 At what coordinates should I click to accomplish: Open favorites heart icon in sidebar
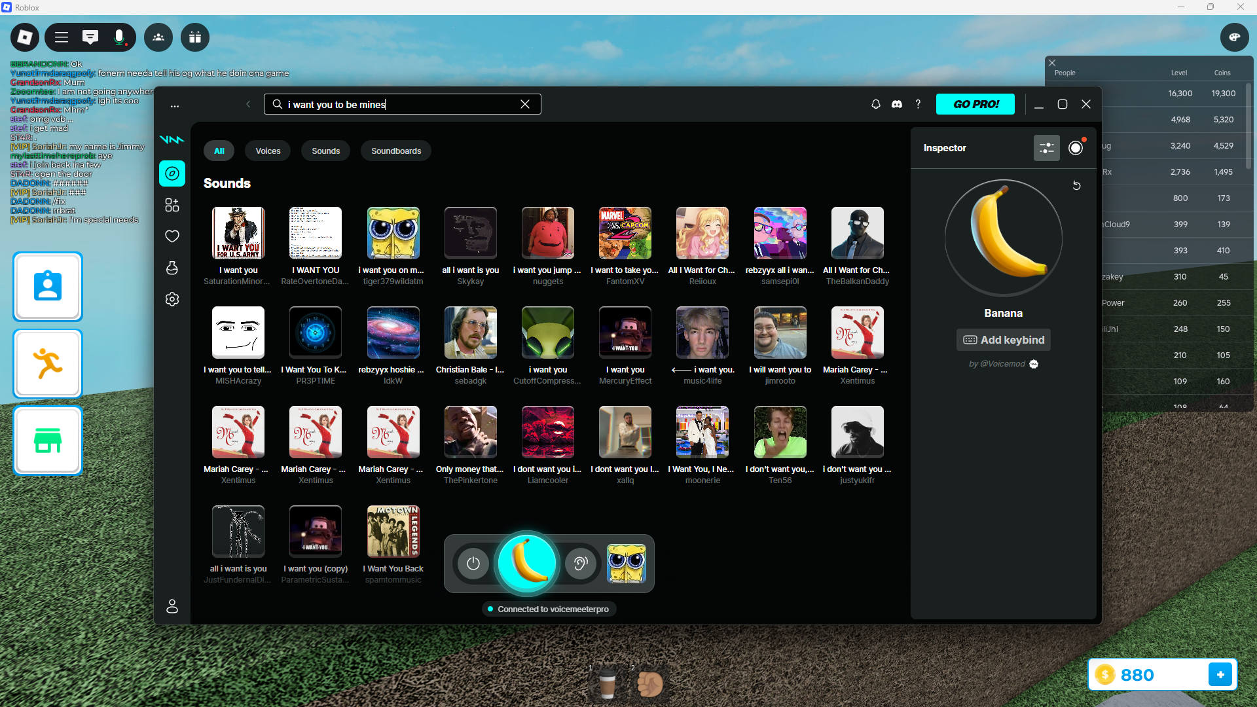coord(172,236)
